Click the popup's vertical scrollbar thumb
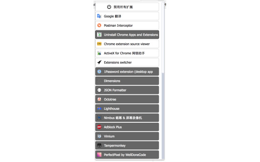 coord(163,38)
